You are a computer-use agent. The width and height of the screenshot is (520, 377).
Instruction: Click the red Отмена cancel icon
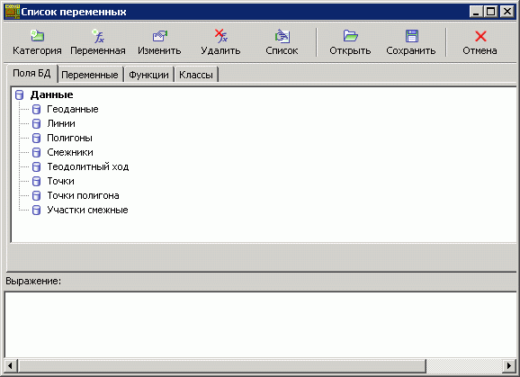(480, 36)
